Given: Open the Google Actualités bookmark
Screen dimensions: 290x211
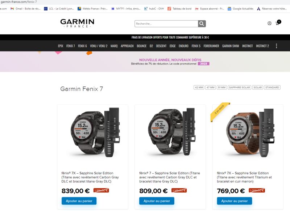Looking at the screenshot, I should coord(240,9).
